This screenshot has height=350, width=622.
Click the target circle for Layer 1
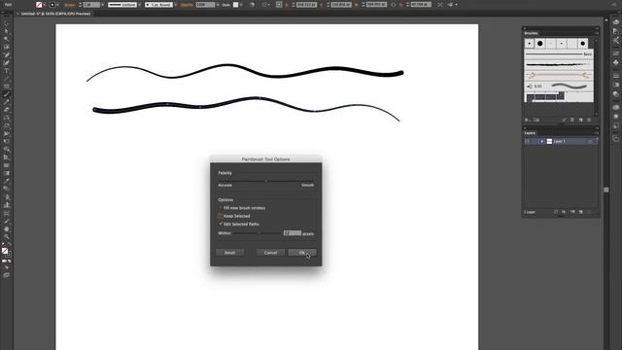click(x=590, y=142)
